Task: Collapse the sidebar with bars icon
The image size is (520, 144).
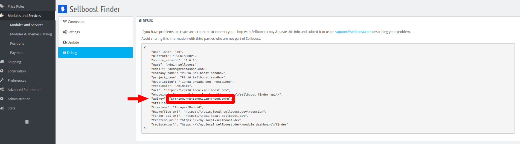Action: pyautogui.click(x=27, y=122)
